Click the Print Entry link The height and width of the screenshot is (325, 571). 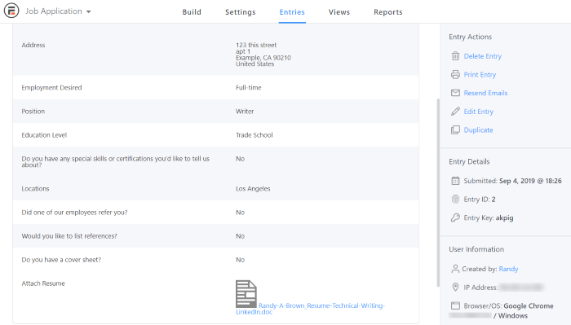point(480,74)
